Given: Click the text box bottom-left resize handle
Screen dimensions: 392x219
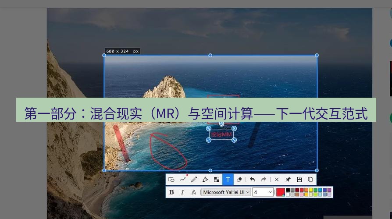Looking at the screenshot, I should pyautogui.click(x=209, y=140).
